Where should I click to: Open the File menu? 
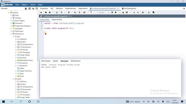17,5
